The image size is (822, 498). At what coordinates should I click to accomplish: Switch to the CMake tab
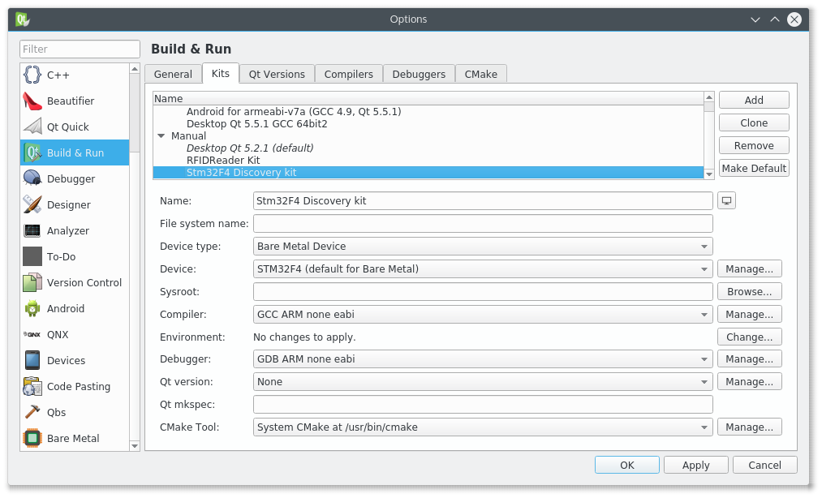pos(480,74)
